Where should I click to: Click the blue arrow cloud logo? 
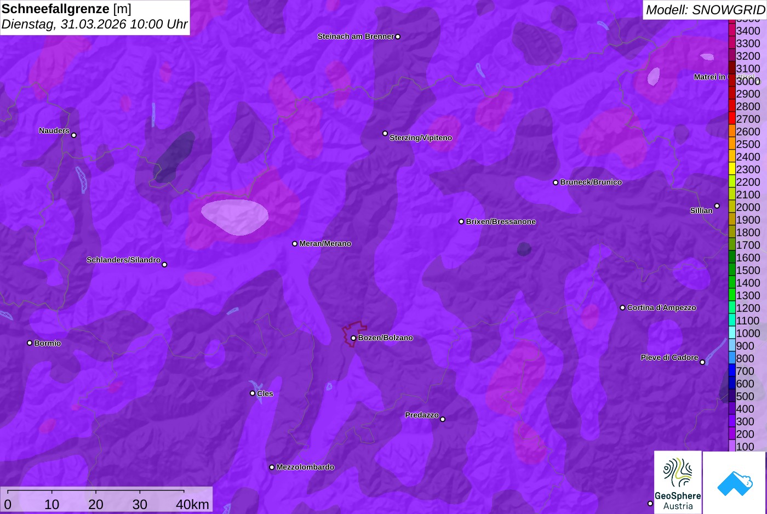click(735, 482)
